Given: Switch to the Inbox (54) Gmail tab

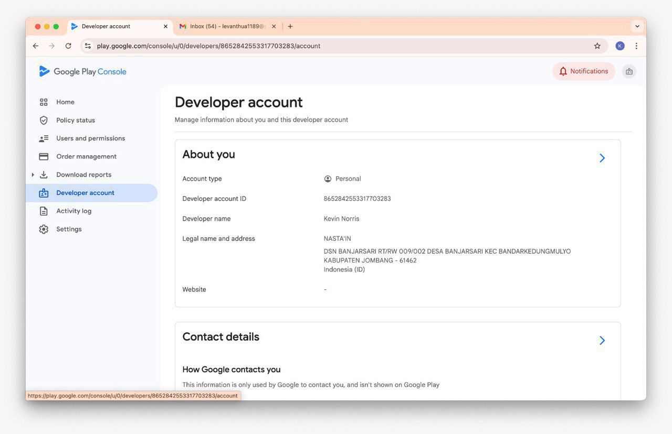Looking at the screenshot, I should (x=228, y=26).
